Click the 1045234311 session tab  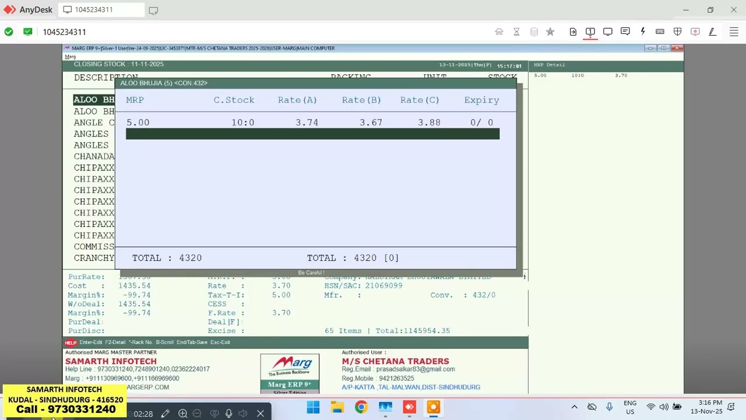pyautogui.click(x=103, y=10)
